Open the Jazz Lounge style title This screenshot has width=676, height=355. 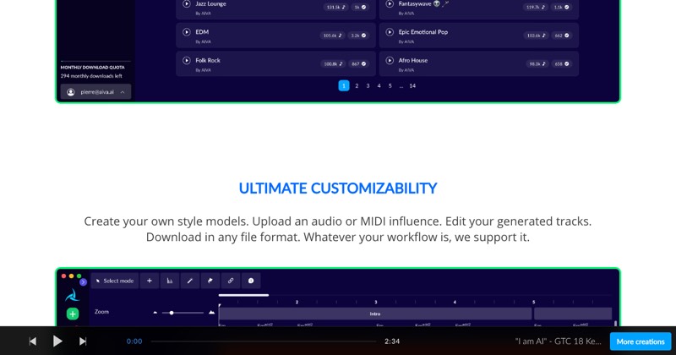pyautogui.click(x=210, y=4)
